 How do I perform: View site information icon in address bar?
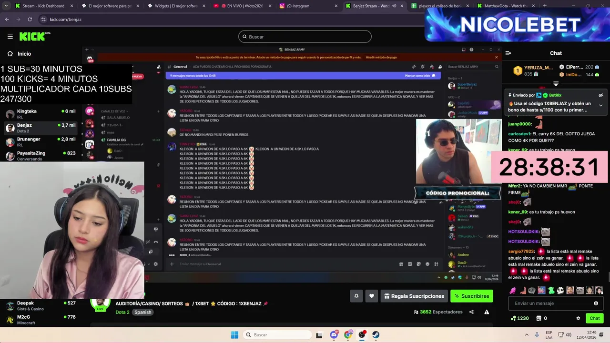coord(43,20)
